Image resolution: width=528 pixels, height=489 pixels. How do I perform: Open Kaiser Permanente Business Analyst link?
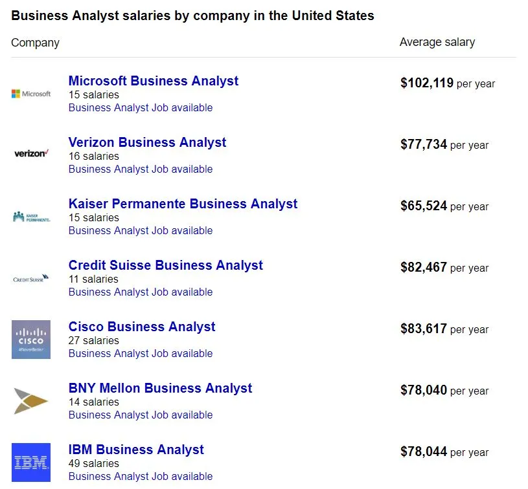183,204
